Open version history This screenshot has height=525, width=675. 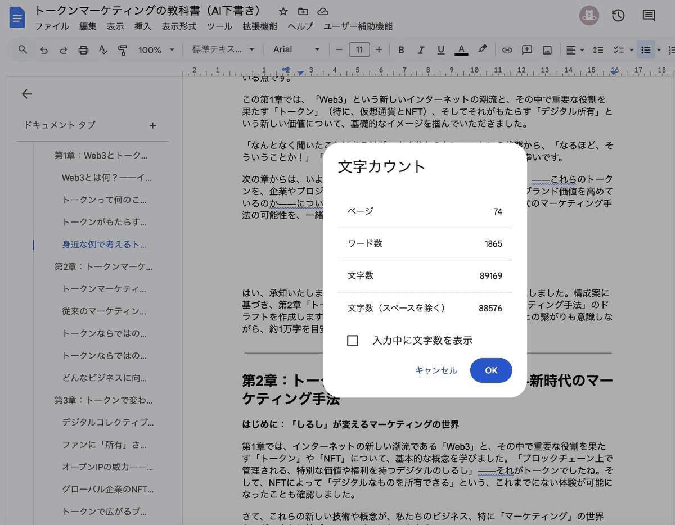click(618, 16)
